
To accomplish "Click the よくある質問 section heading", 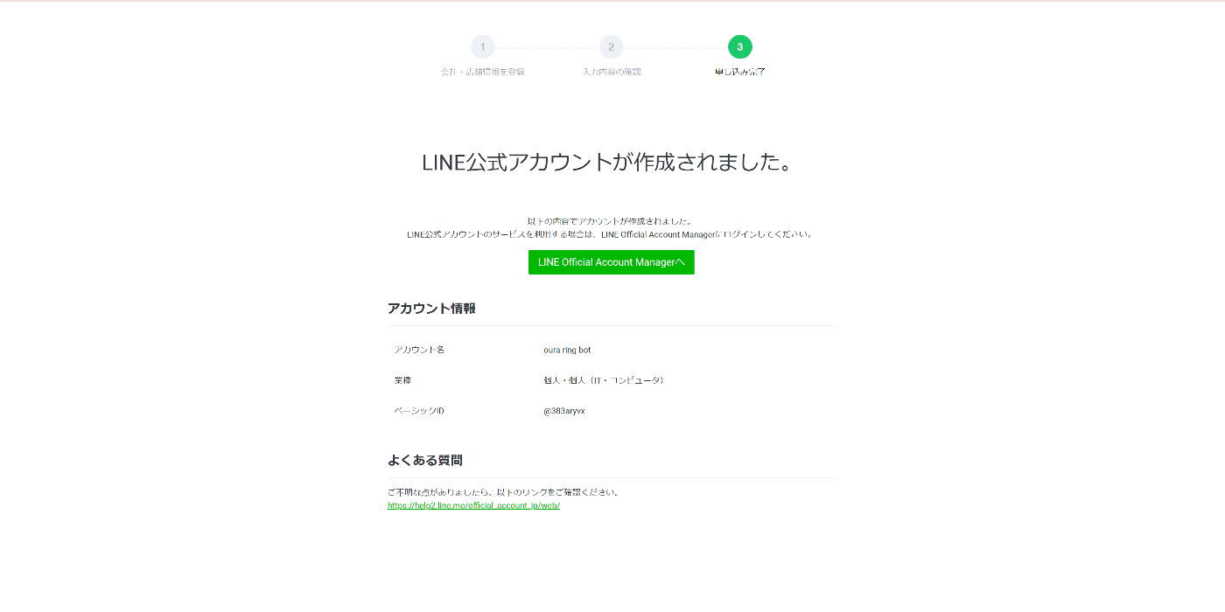I will [425, 460].
